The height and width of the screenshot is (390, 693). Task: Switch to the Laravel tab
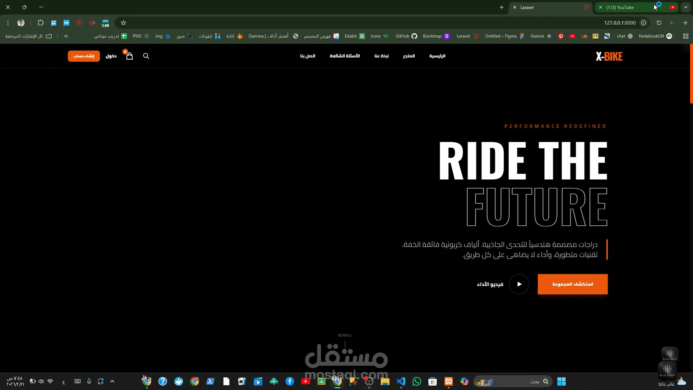pos(550,7)
